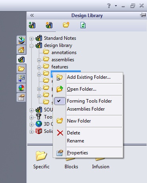Viewport: 147px width, 183px height.
Task: Click the red X Delete icon
Action: [60, 133]
